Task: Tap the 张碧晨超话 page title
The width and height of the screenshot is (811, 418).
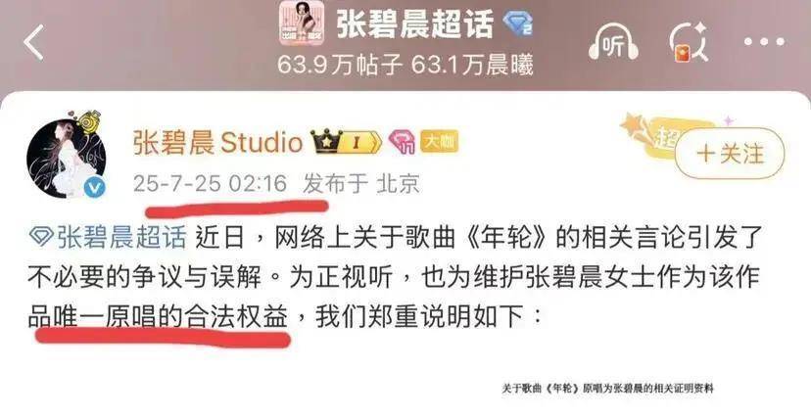Action: [415, 23]
